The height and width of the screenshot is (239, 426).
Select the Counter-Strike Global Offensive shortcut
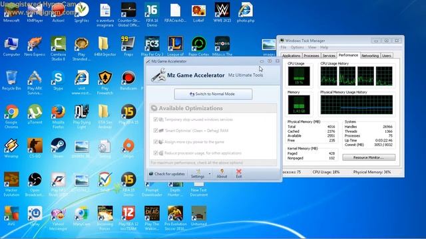click(128, 15)
